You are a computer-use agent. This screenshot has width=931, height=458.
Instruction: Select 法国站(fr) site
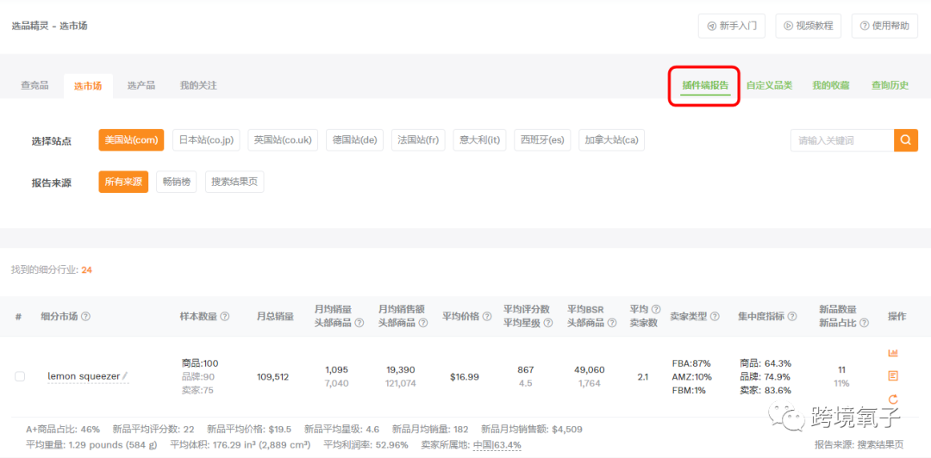click(418, 140)
